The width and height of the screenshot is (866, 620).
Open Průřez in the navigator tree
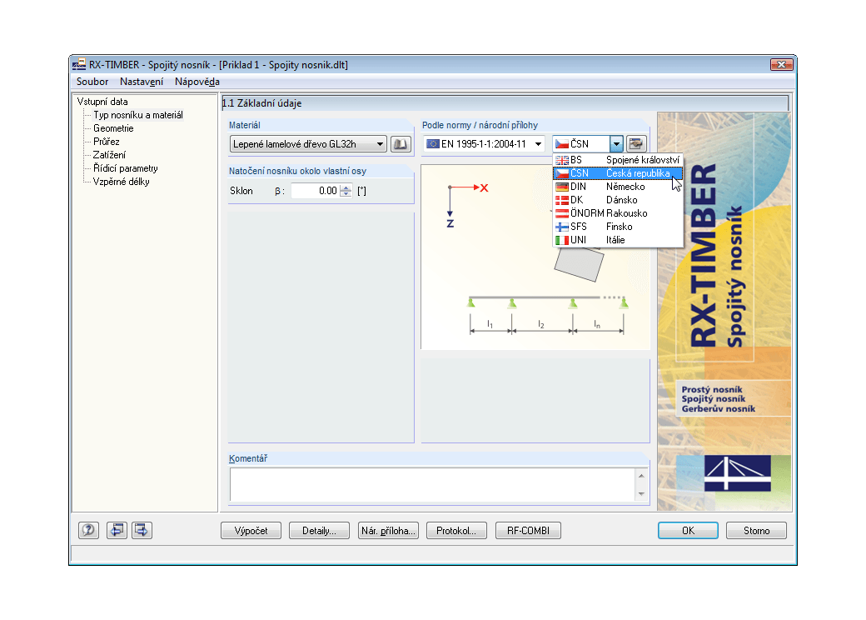[106, 142]
